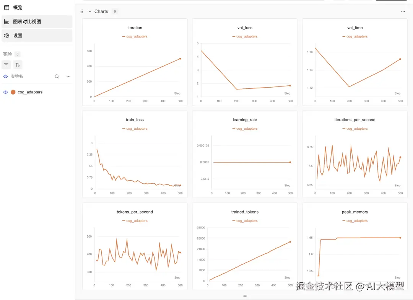Open more options beside 实验名
413x300 pixels.
coord(68,77)
